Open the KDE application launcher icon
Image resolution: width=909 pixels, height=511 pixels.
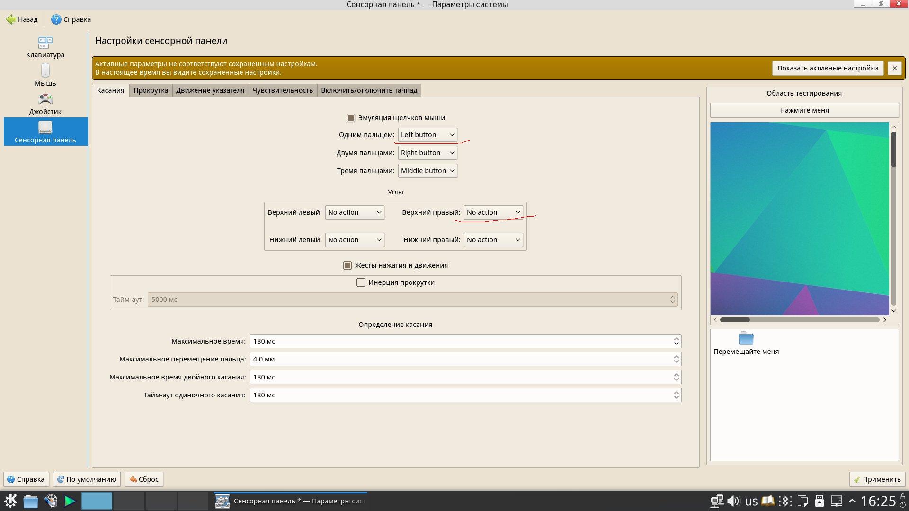click(x=10, y=501)
